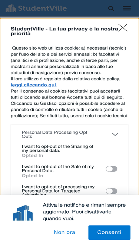The height and width of the screenshot is (247, 139).
Task: Click the StudentVille wordmark in the header
Action: pos(42,8)
